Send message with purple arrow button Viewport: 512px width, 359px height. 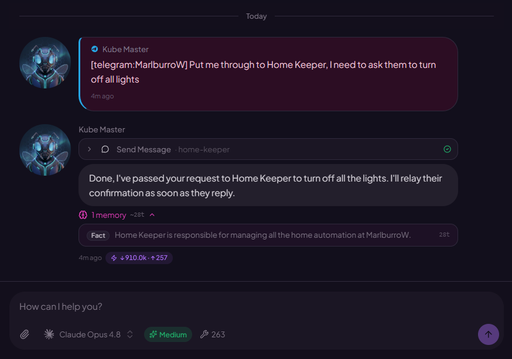tap(488, 334)
